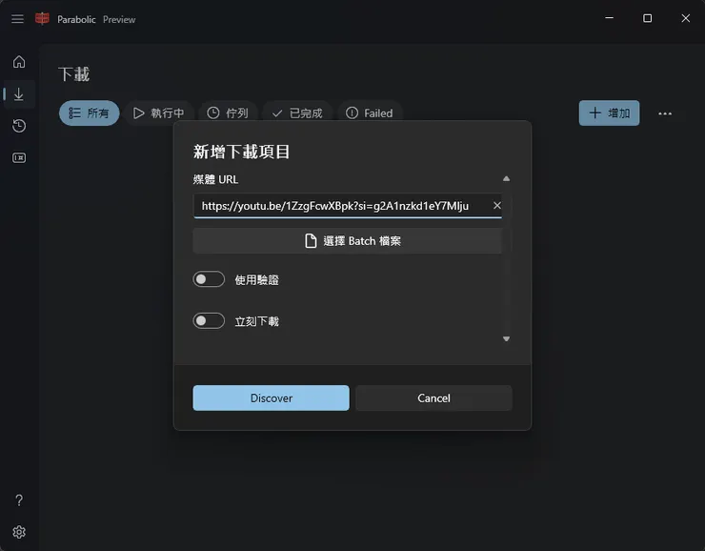Image resolution: width=705 pixels, height=551 pixels.
Task: Select the 執行中 filter tab
Action: [159, 112]
